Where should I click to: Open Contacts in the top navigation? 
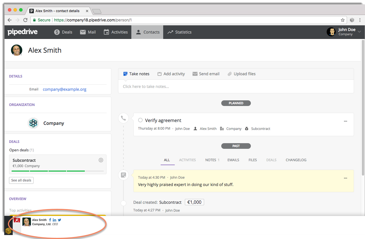(147, 32)
